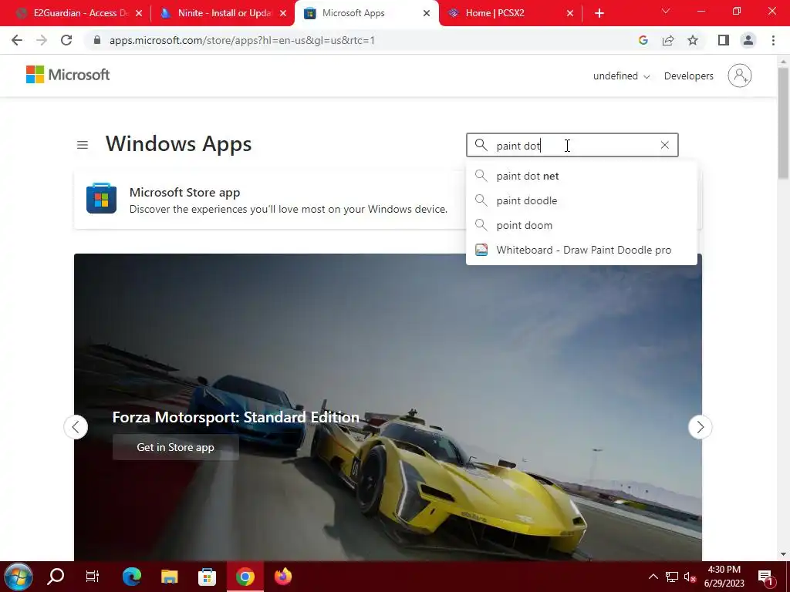Click the muted volume tray icon
790x592 pixels.
690,577
